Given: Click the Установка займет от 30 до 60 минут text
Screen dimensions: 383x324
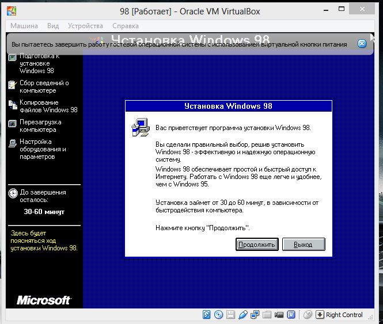Looking at the screenshot, I should tap(237, 206).
